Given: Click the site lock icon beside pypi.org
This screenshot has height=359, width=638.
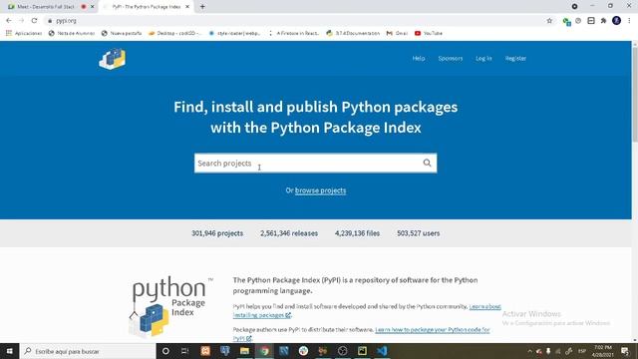Looking at the screenshot, I should point(50,21).
